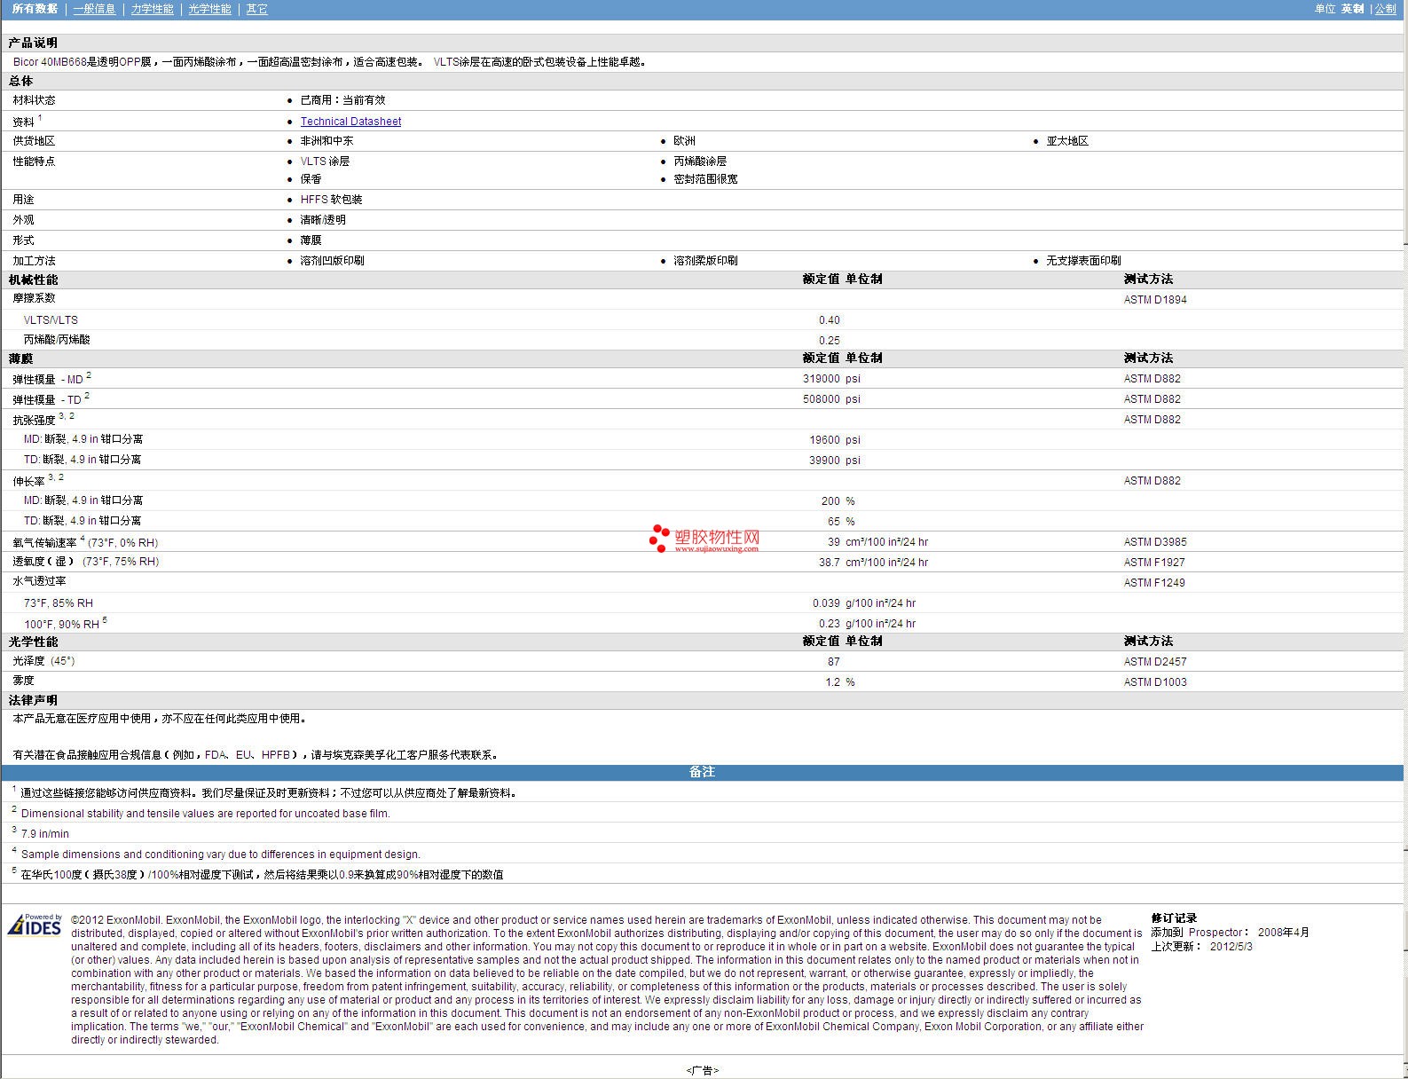The height and width of the screenshot is (1079, 1408).
Task: Click the 广告 label at the bottom
Action: [x=703, y=1071]
